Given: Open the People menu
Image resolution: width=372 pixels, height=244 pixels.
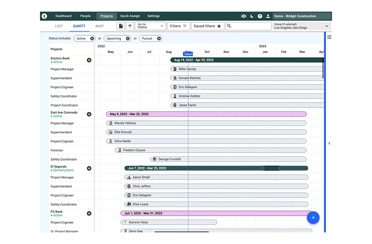Looking at the screenshot, I should point(86,16).
